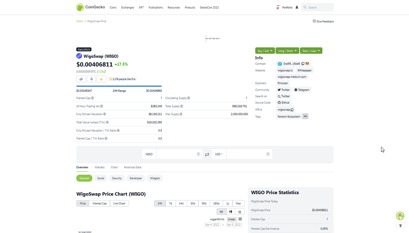Screen dimensions: 409x233
Task: Open the Coins navigation menu
Action: [113, 7]
